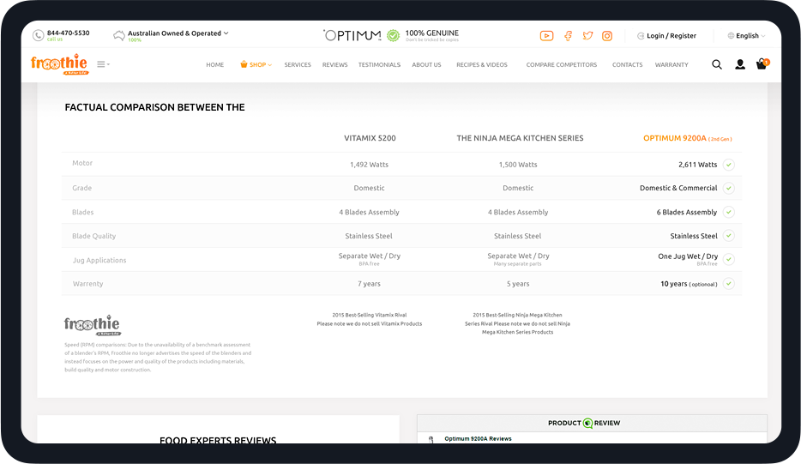View the shopping cart icon
The width and height of the screenshot is (801, 464).
762,64
